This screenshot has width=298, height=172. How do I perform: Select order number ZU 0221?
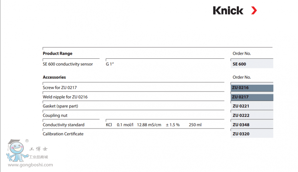241,106
